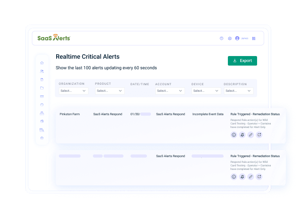This screenshot has height=218, width=300.
Task: Open the building grid icon in the sidebar
Action: pos(42,130)
